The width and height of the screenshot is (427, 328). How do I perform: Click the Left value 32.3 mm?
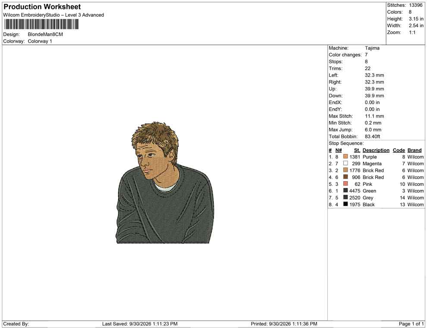pyautogui.click(x=374, y=75)
